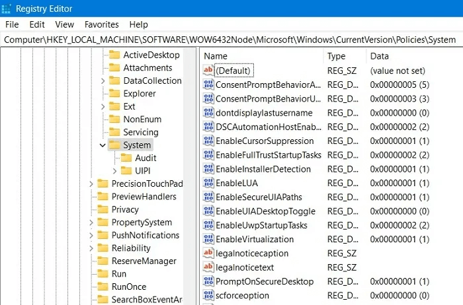Click the NonEnum folder icon

click(x=114, y=119)
